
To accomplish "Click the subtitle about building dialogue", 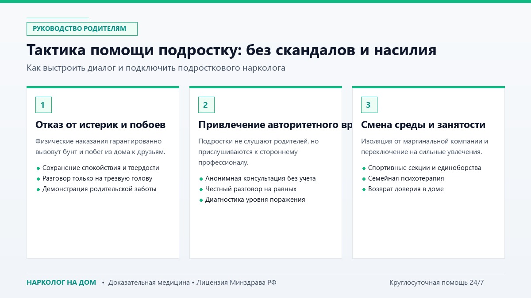I will [x=156, y=68].
